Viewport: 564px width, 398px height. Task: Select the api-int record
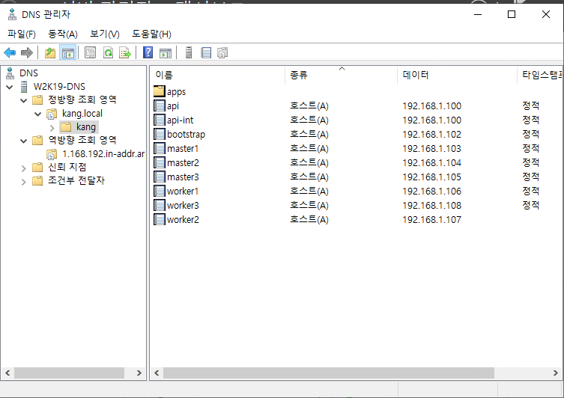180,120
